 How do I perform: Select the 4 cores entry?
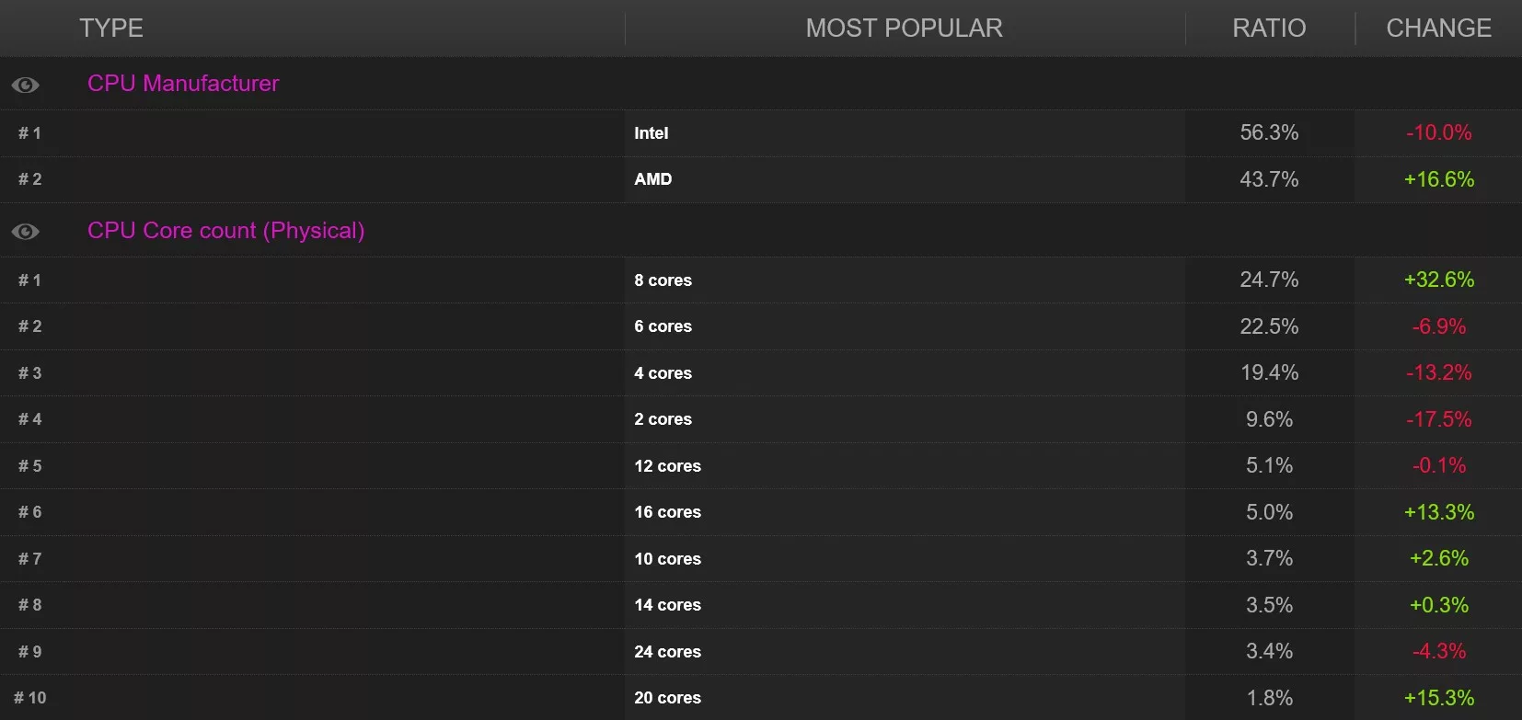[x=663, y=373]
